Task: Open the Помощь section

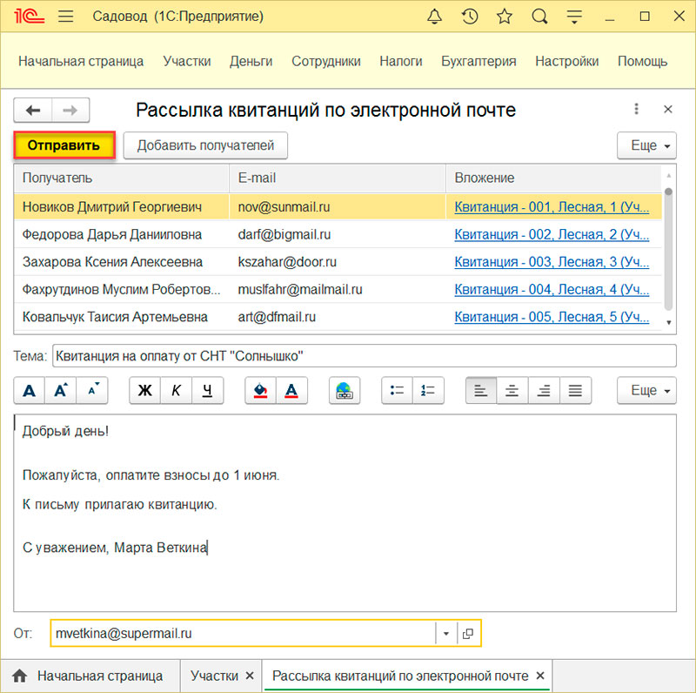Action: tap(642, 61)
